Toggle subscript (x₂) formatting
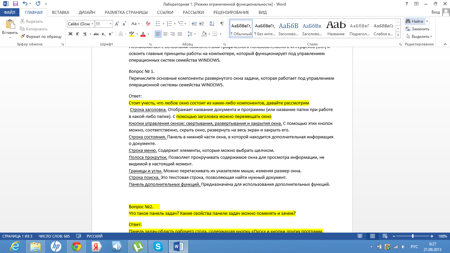The height and width of the screenshot is (253, 450). coord(103,34)
